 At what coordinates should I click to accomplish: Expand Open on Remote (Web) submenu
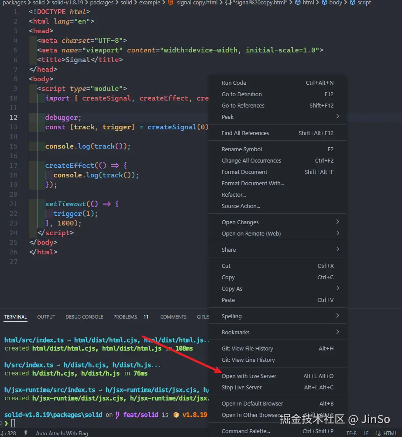278,233
